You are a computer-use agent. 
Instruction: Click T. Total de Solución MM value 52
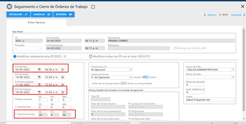pyautogui.click(x=67, y=115)
